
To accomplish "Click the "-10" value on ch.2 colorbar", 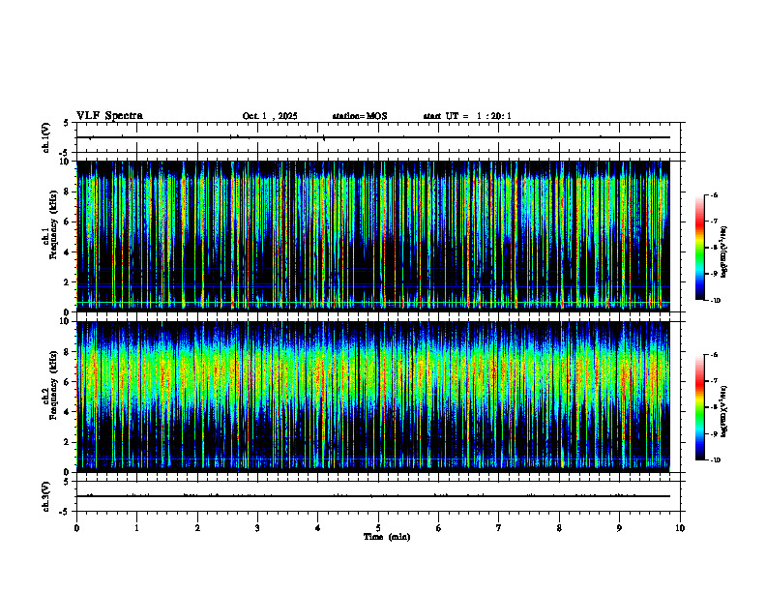I will pyautogui.click(x=715, y=460).
